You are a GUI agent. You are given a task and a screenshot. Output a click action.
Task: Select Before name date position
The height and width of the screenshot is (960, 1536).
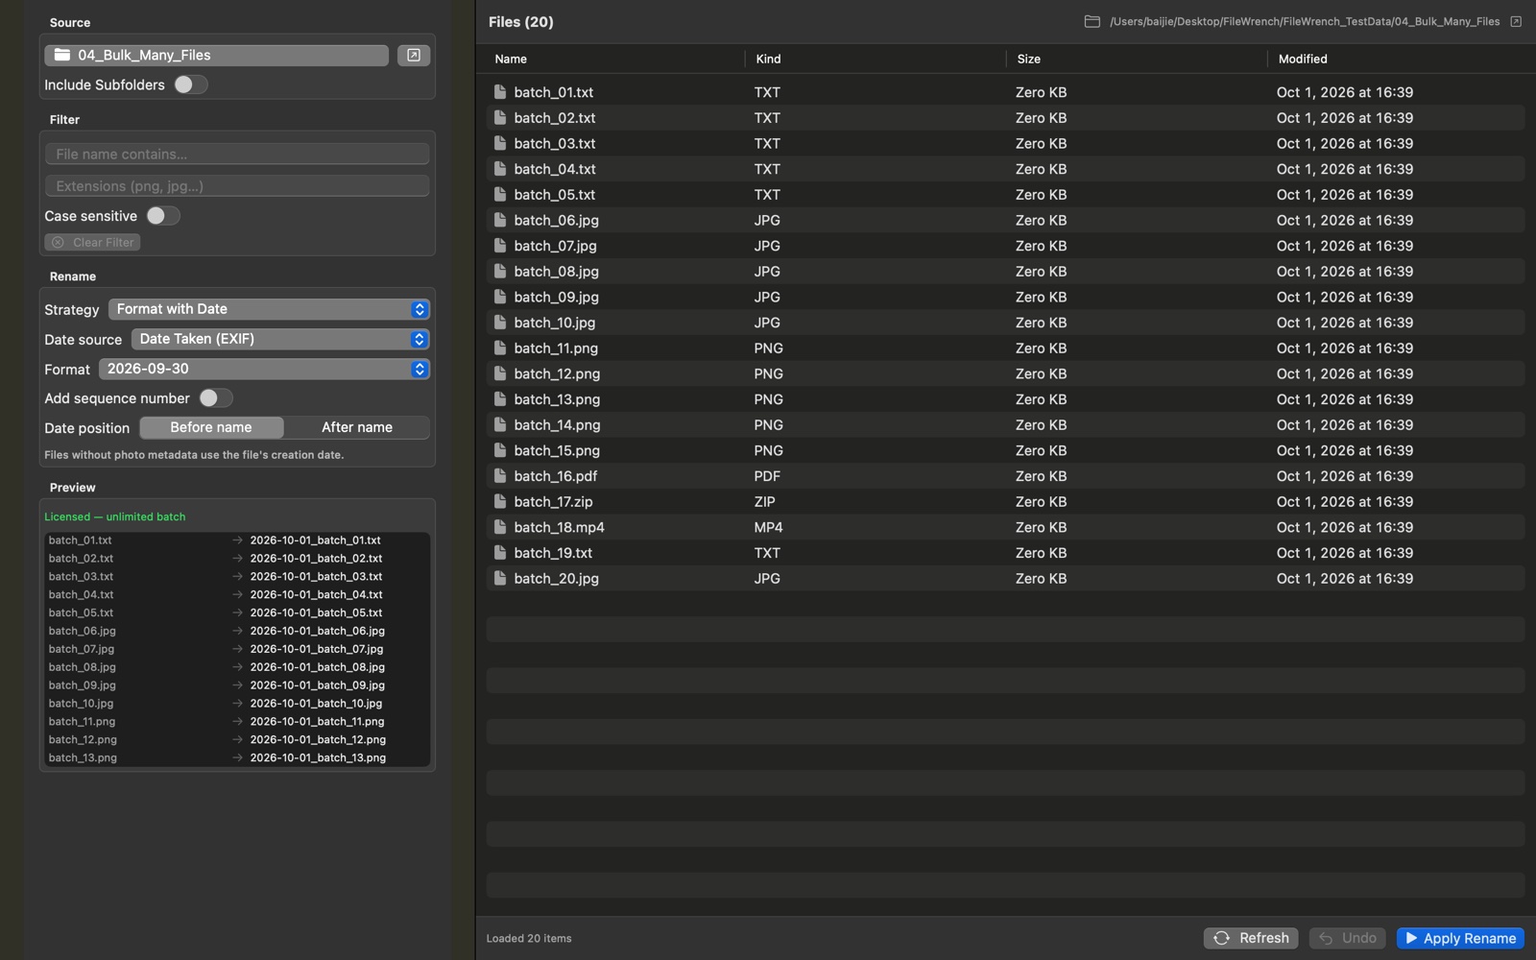coord(211,427)
